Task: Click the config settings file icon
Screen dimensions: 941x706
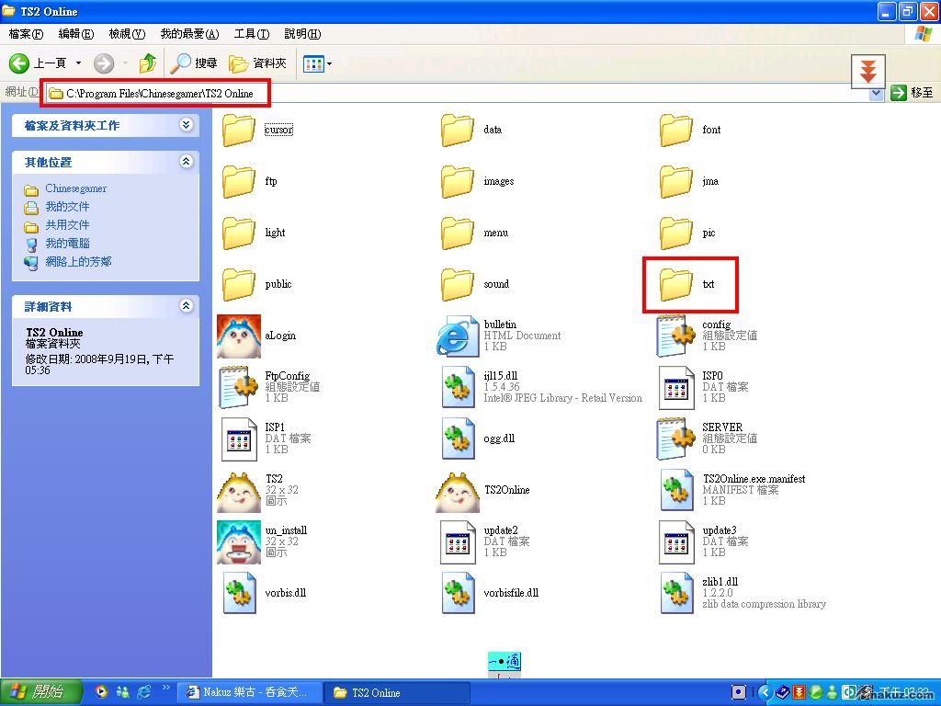Action: coord(675,336)
